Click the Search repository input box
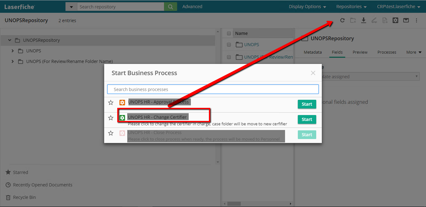426x207 pixels. point(120,7)
